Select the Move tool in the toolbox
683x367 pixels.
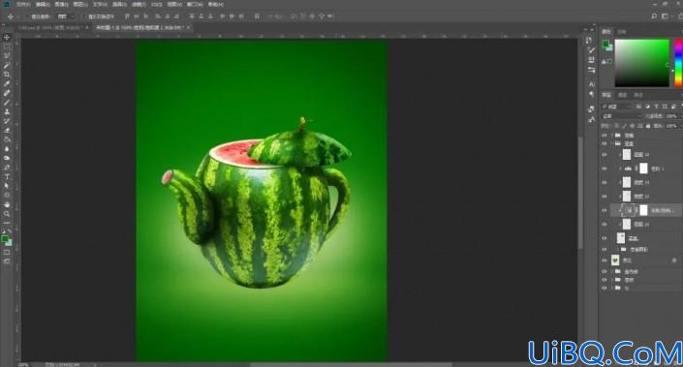pyautogui.click(x=7, y=38)
